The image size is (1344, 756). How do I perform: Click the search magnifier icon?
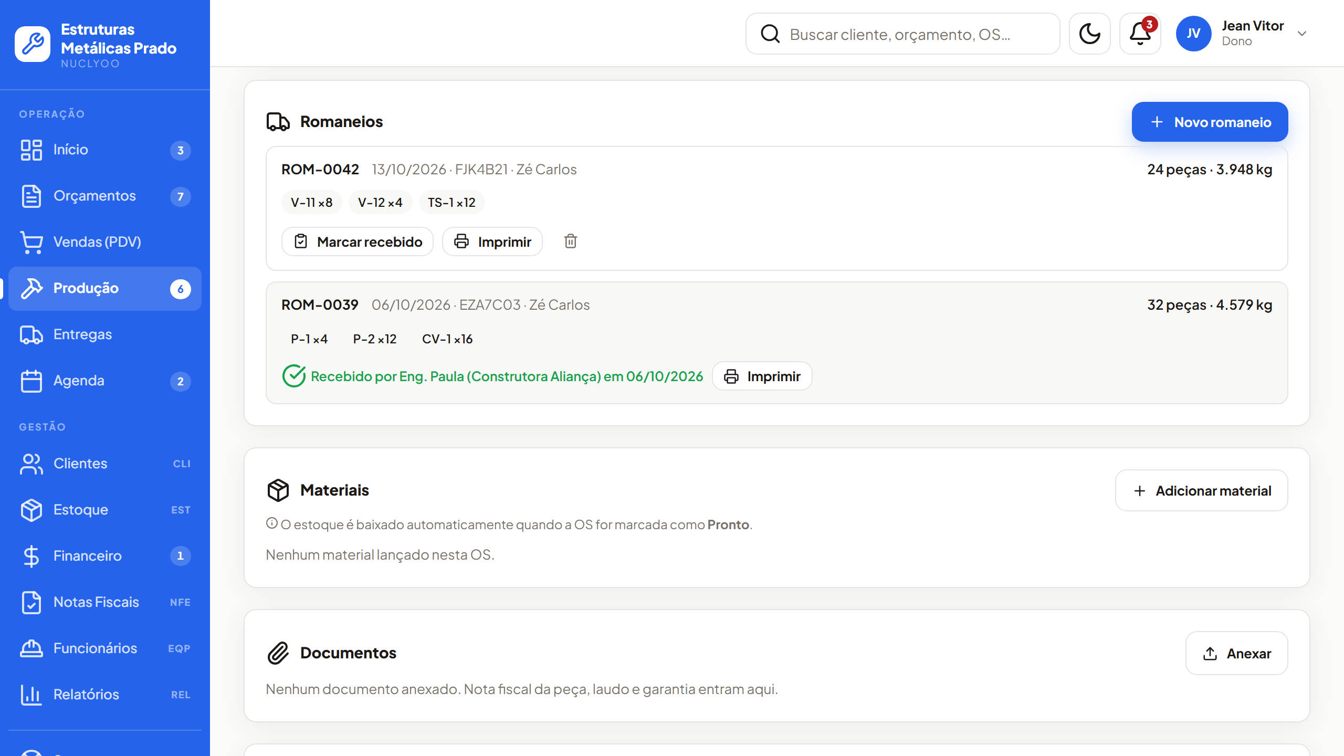click(x=770, y=34)
